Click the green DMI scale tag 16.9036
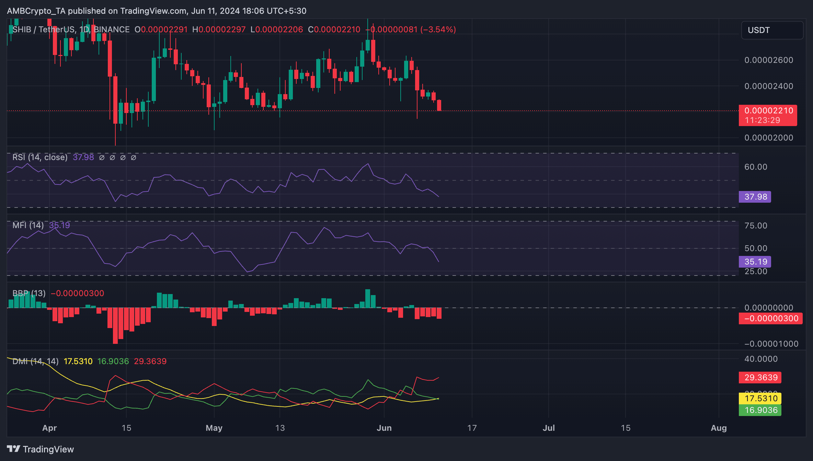This screenshot has width=813, height=461. tap(760, 410)
